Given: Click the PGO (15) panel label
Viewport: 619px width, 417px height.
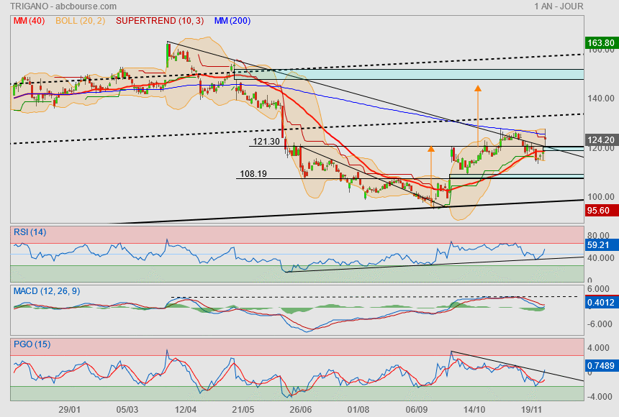Looking at the screenshot, I should [32, 344].
